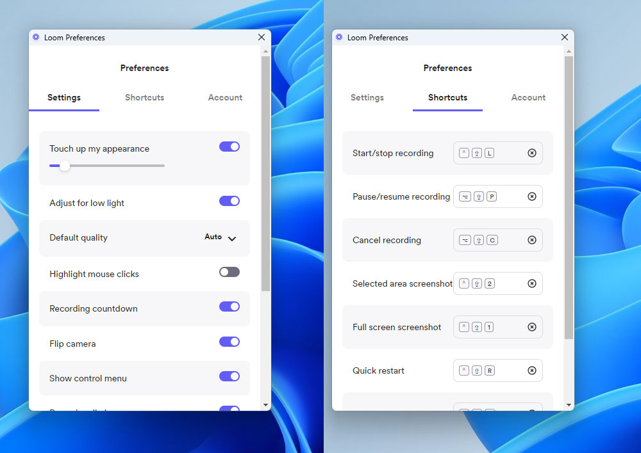The width and height of the screenshot is (641, 453).
Task: Click the C key in Cancel recording shortcut
Action: 492,240
